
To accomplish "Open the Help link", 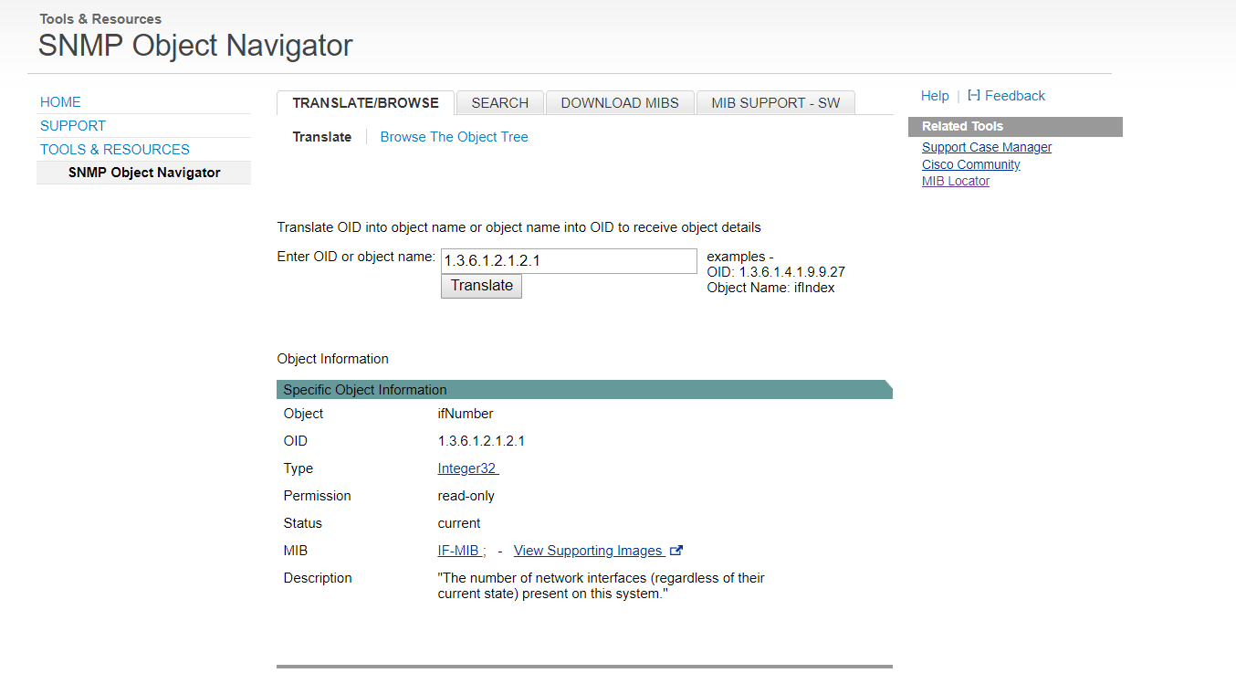I will (x=935, y=95).
